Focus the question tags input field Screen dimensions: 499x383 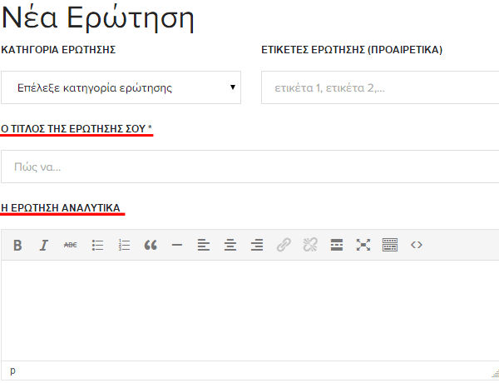coord(380,87)
